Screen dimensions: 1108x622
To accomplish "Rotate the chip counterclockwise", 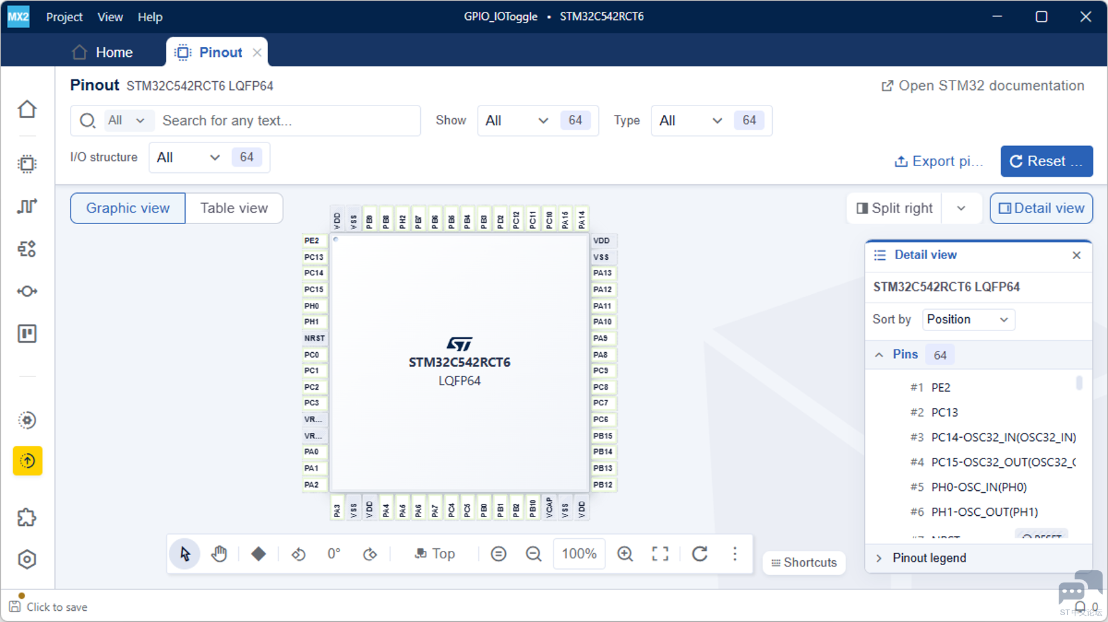I will [x=298, y=554].
